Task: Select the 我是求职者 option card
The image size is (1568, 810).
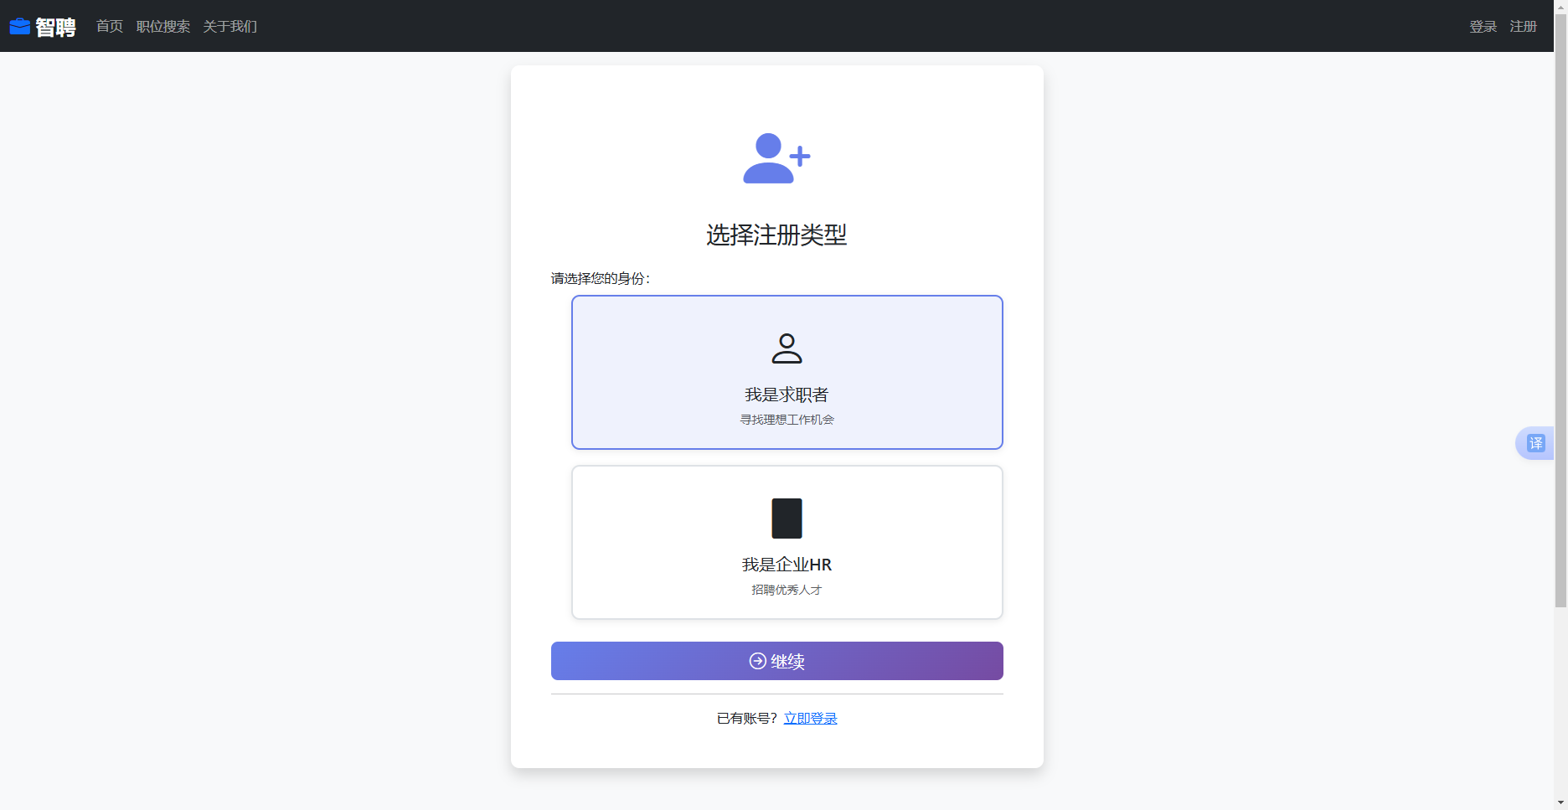Action: click(787, 372)
